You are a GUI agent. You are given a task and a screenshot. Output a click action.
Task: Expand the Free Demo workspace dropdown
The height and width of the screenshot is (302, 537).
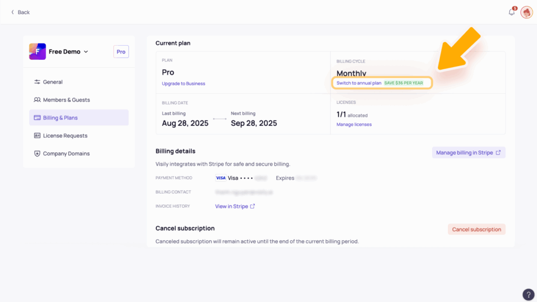pos(86,51)
